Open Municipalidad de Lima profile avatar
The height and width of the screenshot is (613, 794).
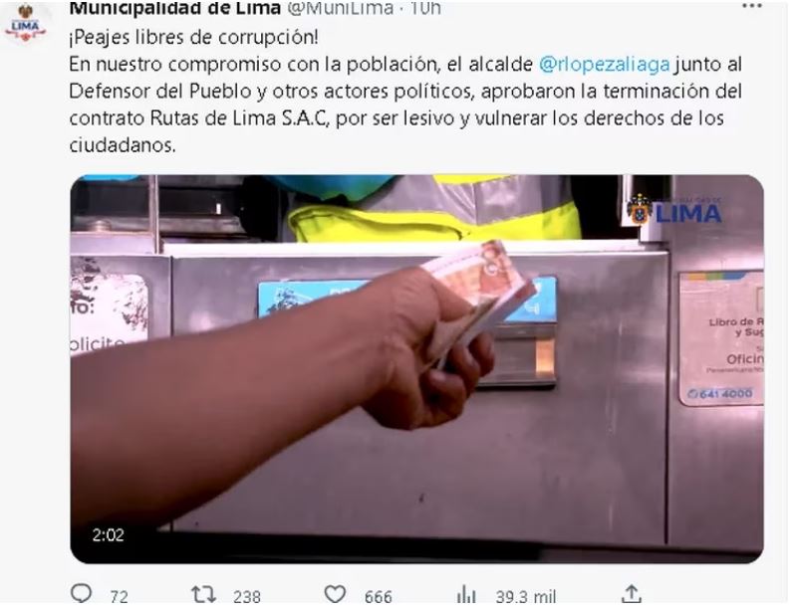point(25,22)
